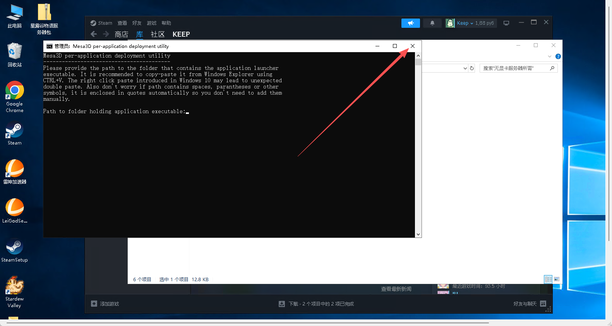Click the Steam announcements megaphone button
This screenshot has height=326, width=612.
tap(410, 23)
